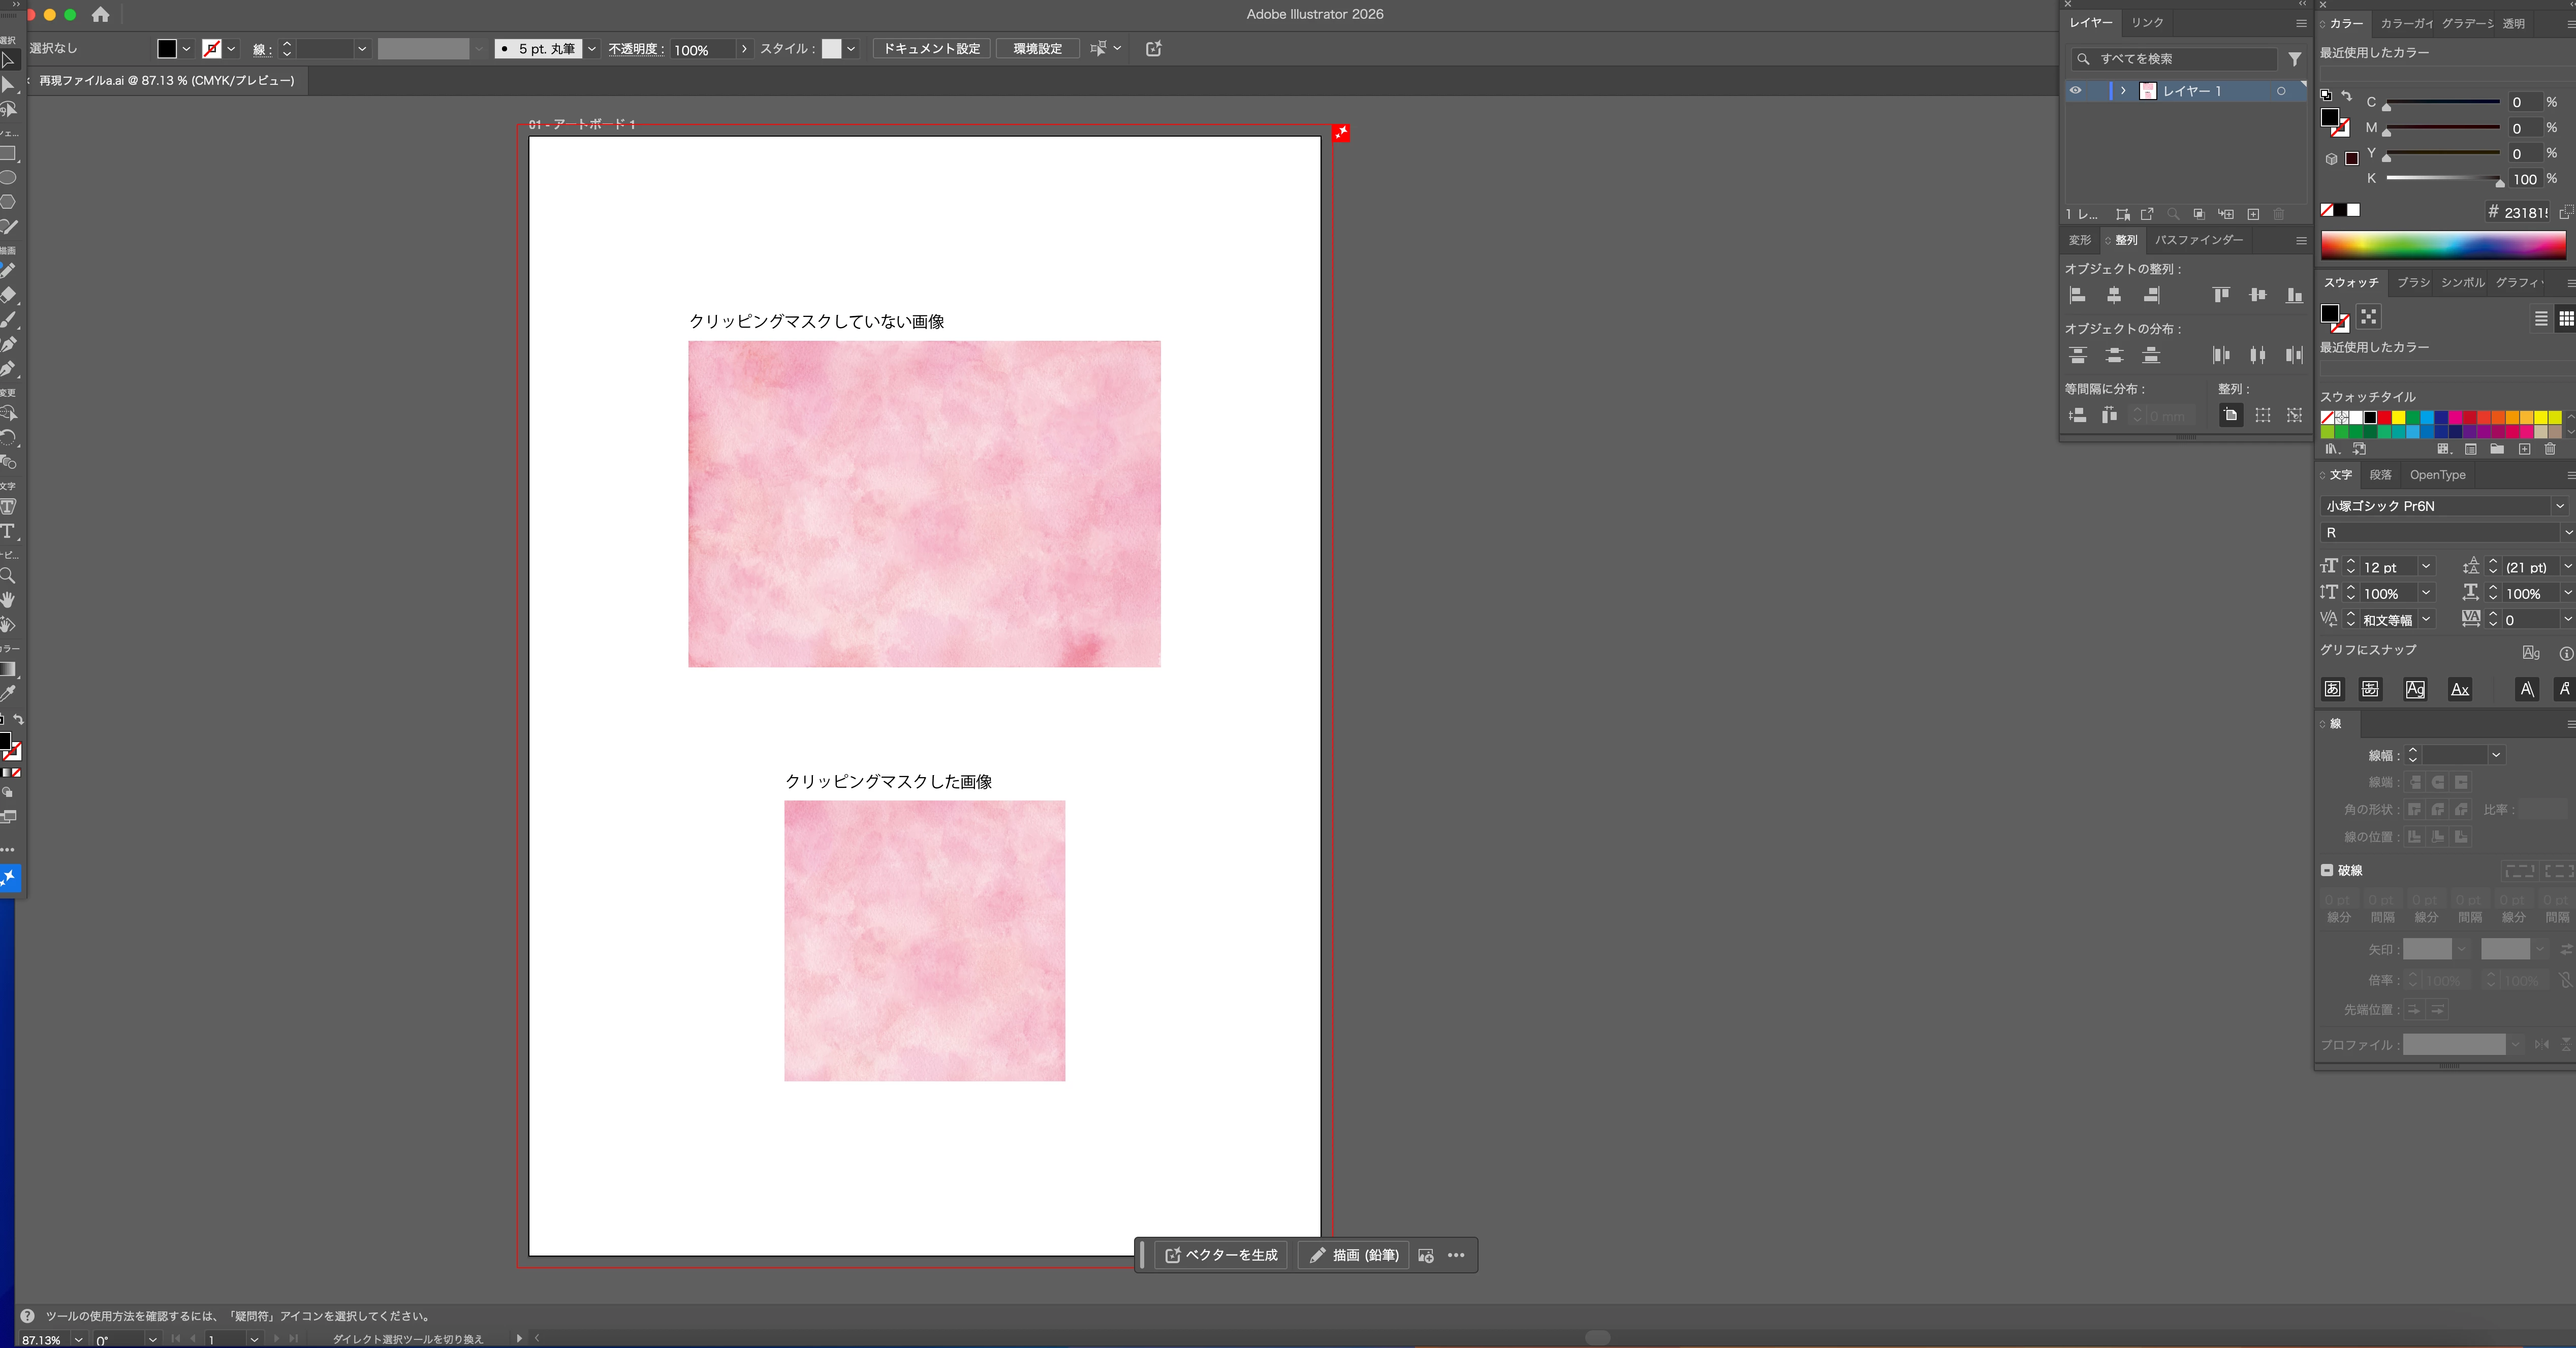Hide レイヤー 1 with eye icon

[x=2076, y=91]
